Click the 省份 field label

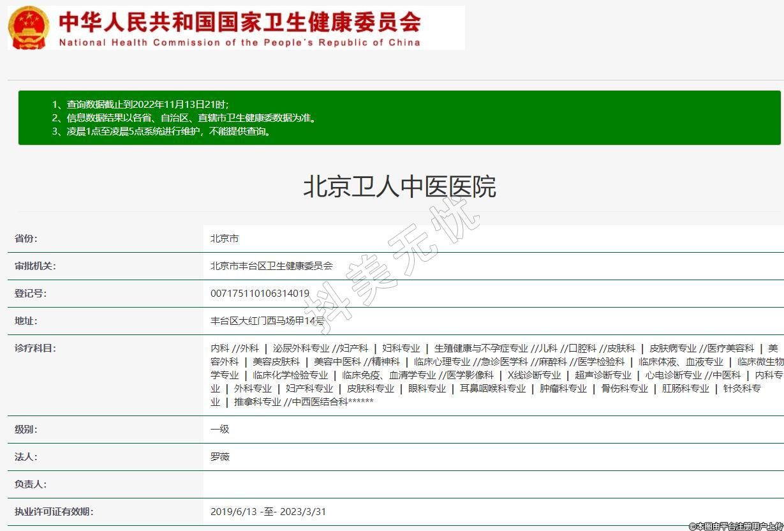point(26,239)
